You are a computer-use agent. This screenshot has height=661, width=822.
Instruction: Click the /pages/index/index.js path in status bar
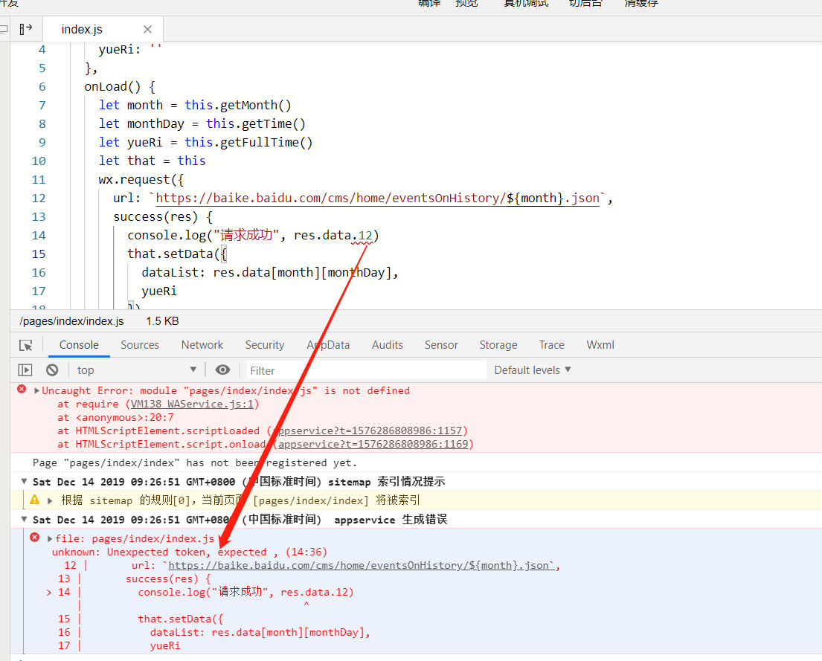72,321
